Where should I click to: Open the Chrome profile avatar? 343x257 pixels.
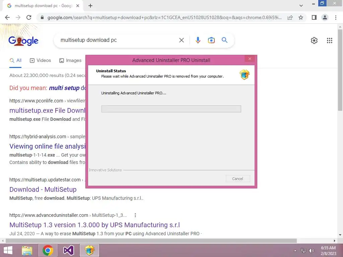click(325, 17)
